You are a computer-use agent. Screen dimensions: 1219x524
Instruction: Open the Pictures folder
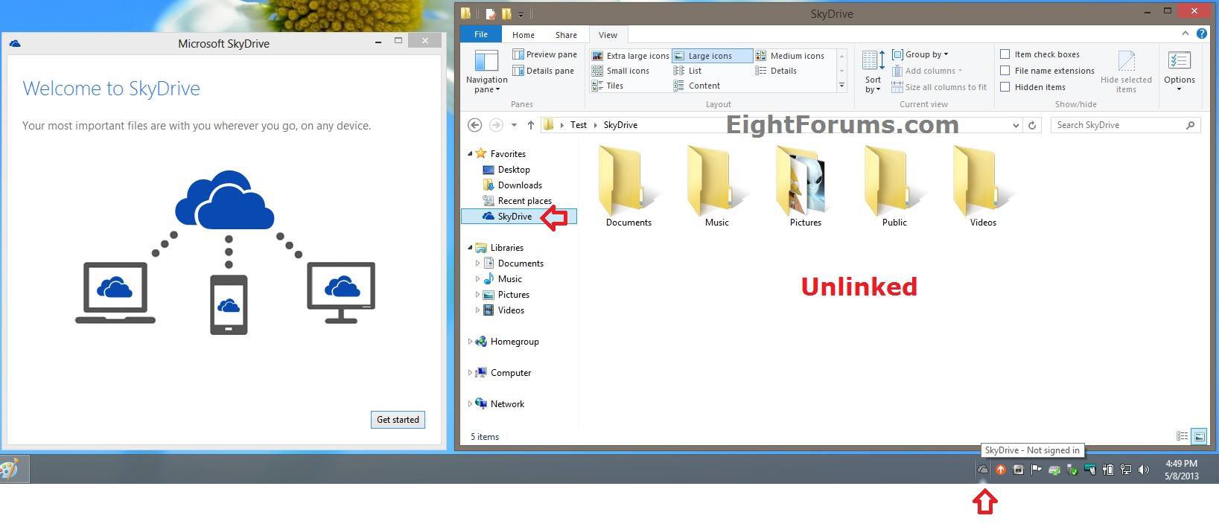pos(805,186)
